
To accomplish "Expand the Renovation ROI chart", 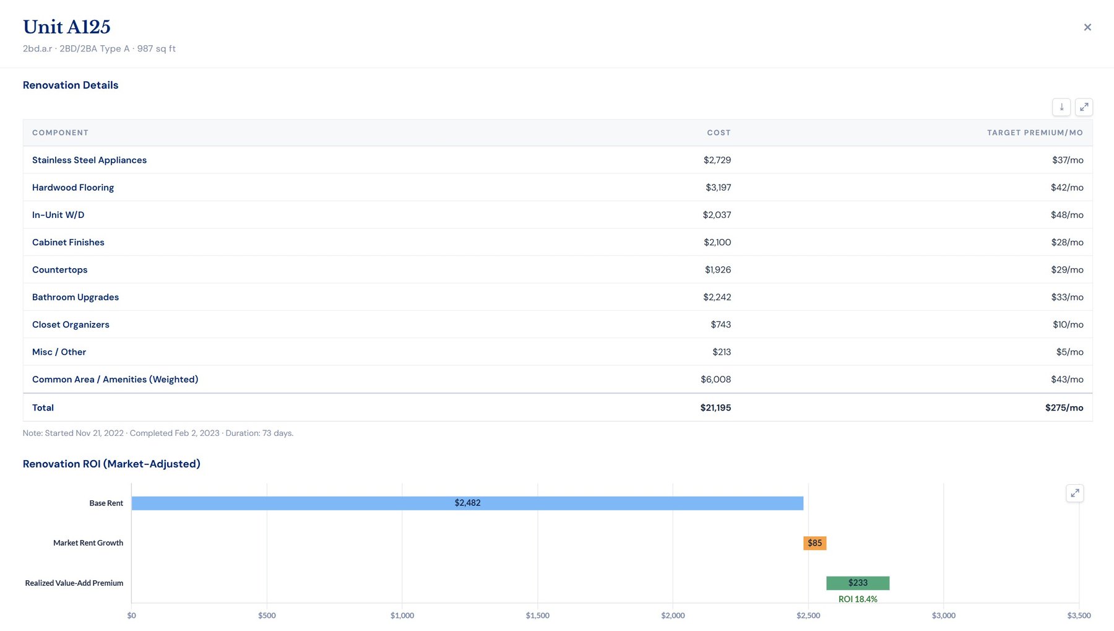I will (1075, 493).
